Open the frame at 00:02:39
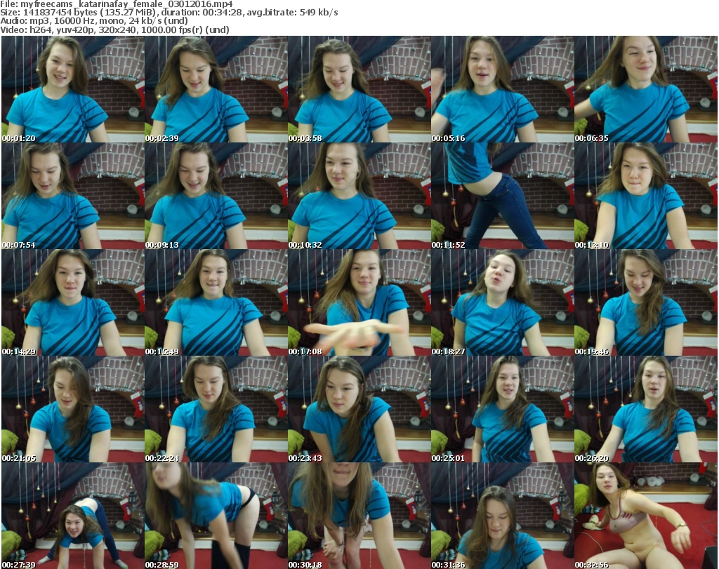Screen dimensions: 719x569 (x=216, y=89)
